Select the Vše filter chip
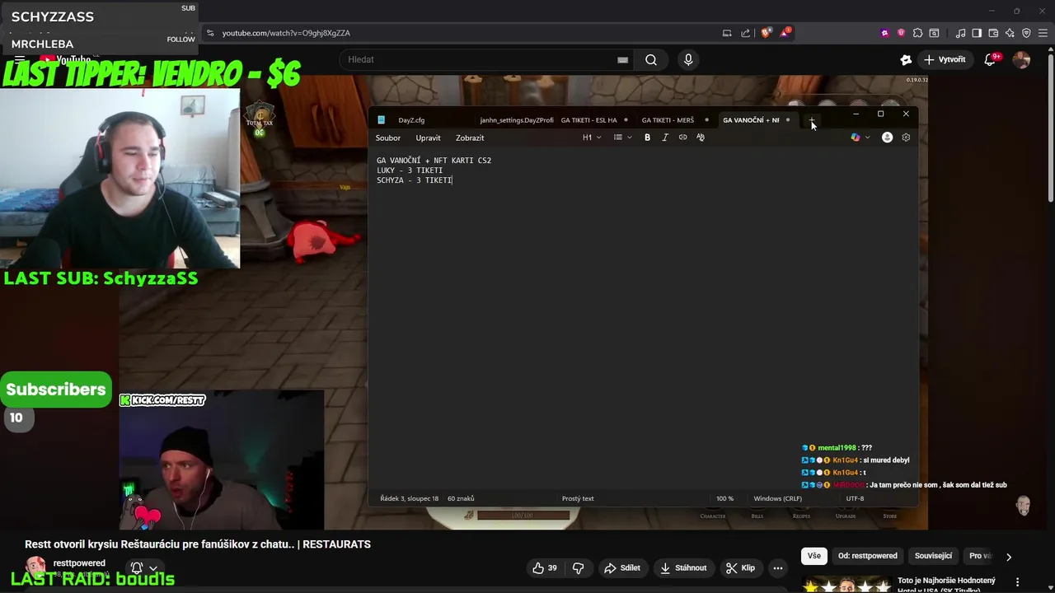Image resolution: width=1055 pixels, height=593 pixels. 814,556
